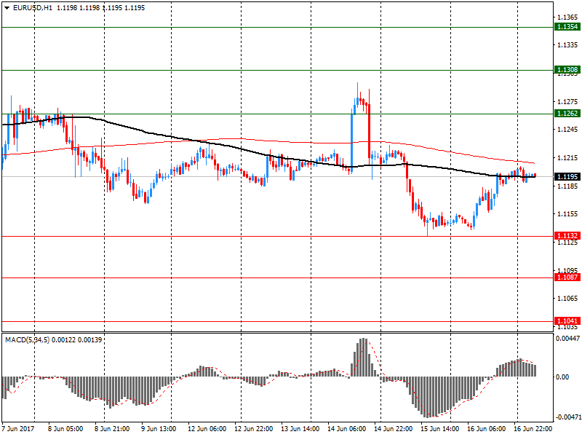Select the 1.1335 price scale value
This screenshot has width=582, height=437.
pyautogui.click(x=567, y=45)
